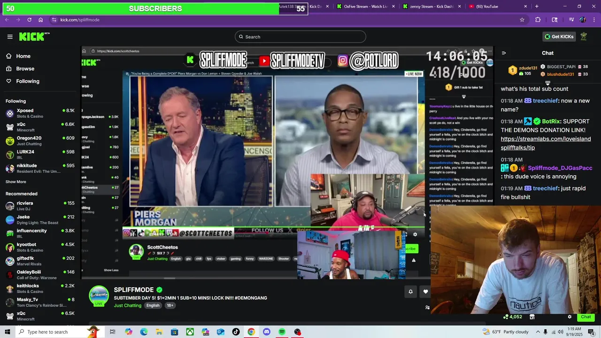Open a new Chrome tab
Image resolution: width=601 pixels, height=338 pixels.
[537, 7]
